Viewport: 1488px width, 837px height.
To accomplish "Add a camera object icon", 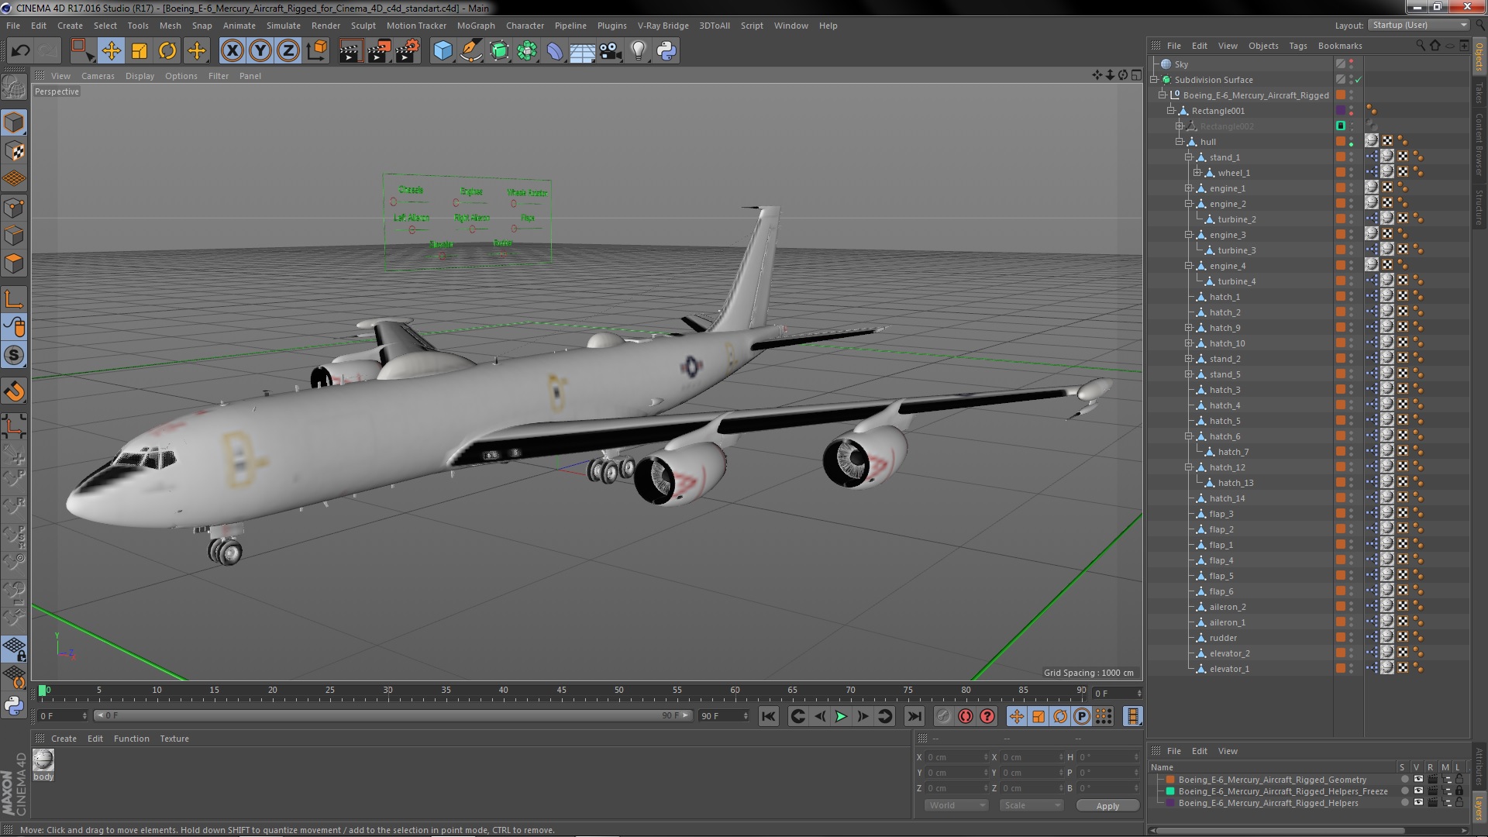I will 610,51.
